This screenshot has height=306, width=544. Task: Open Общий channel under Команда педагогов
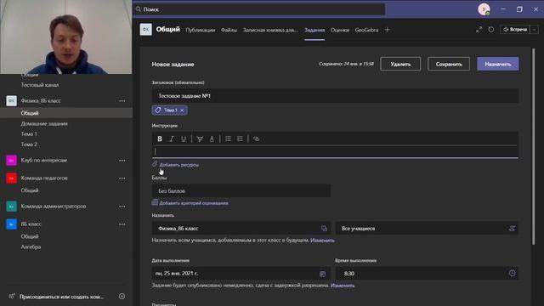30,190
